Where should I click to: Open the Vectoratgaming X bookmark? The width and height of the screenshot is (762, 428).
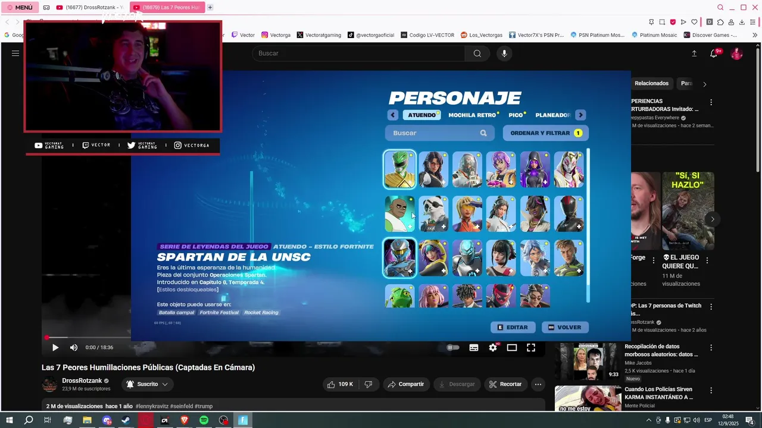coord(319,35)
